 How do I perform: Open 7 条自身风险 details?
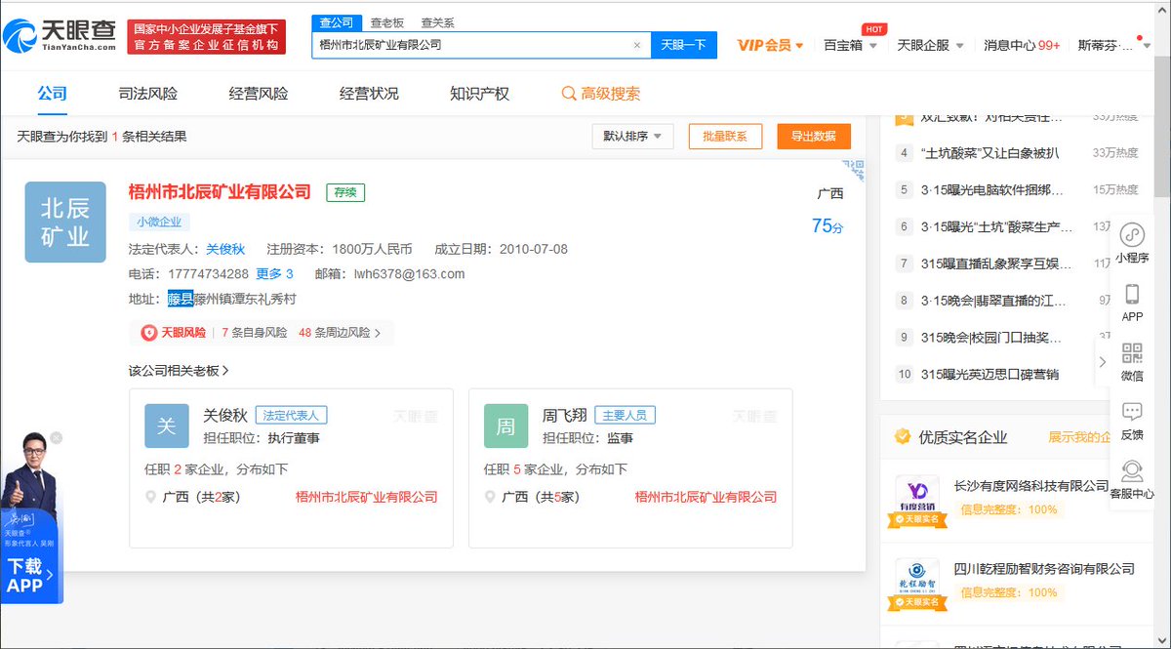tap(255, 333)
